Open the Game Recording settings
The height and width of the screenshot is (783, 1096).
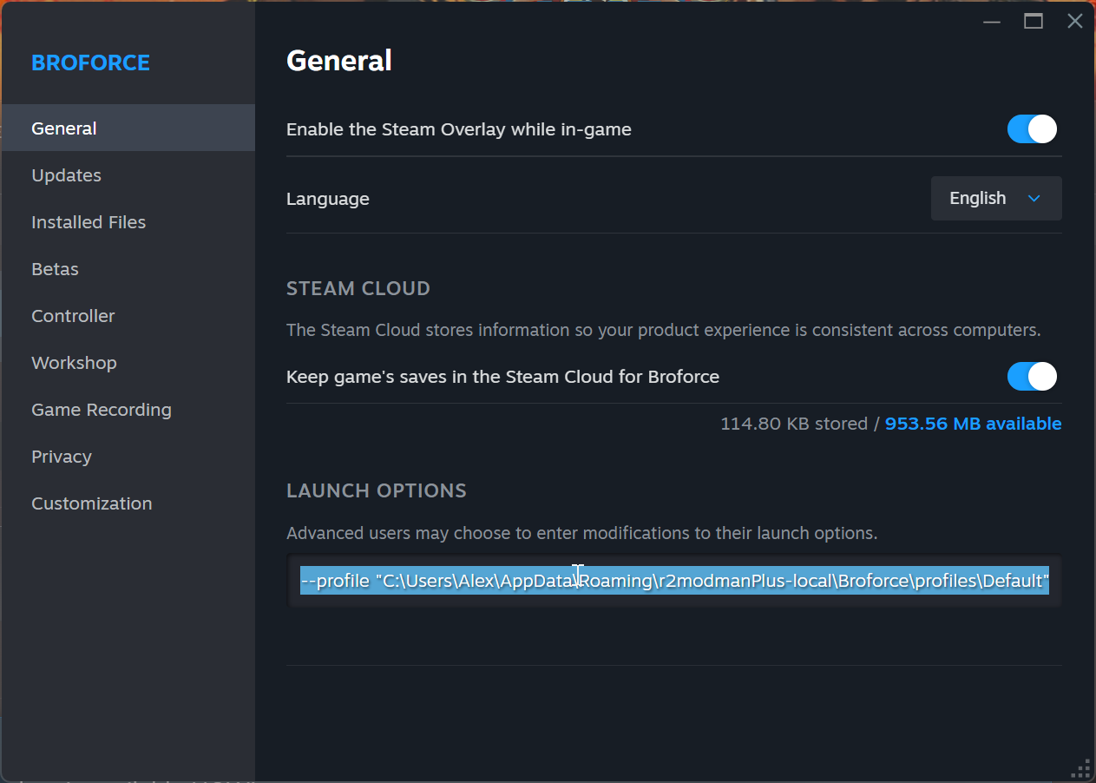(x=102, y=410)
